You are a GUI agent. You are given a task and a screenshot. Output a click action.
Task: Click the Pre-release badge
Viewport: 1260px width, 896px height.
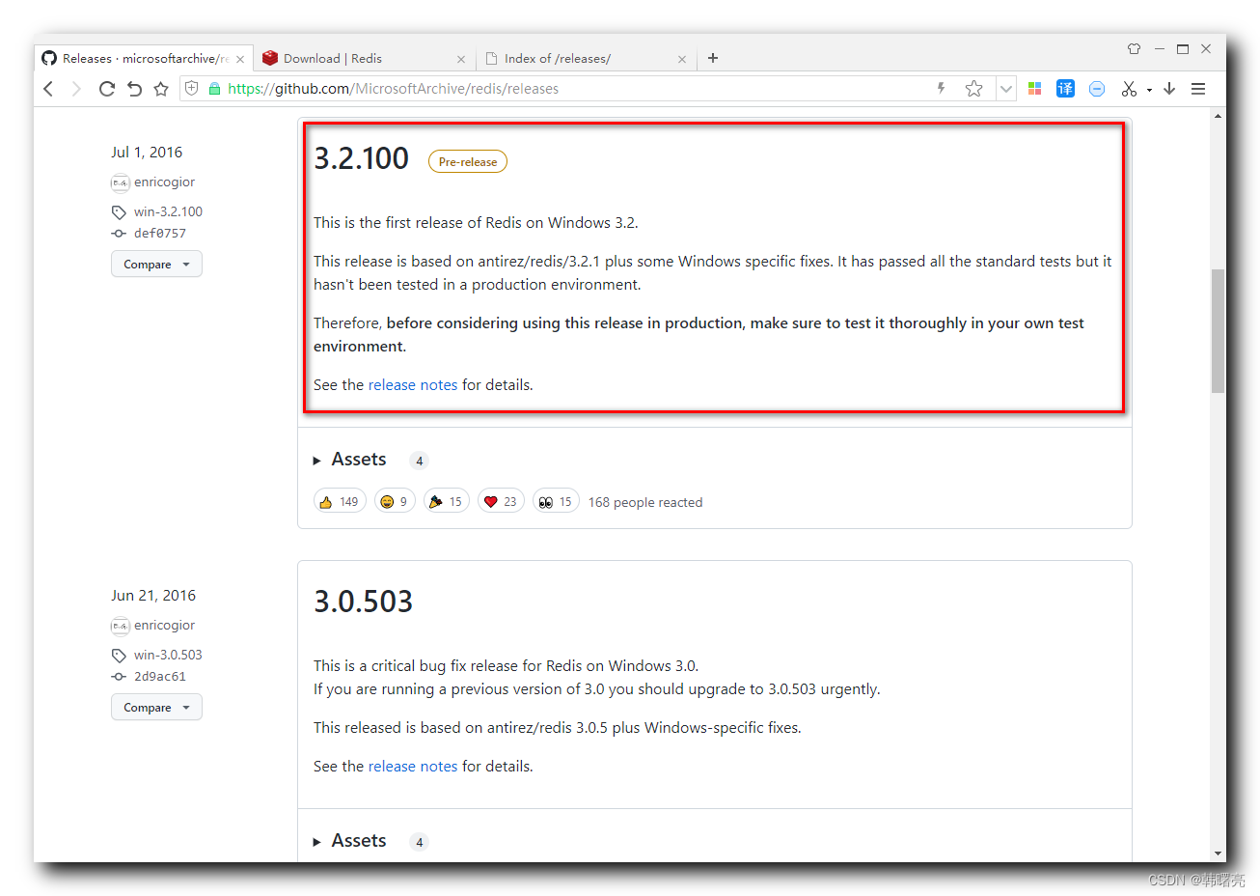(x=468, y=162)
